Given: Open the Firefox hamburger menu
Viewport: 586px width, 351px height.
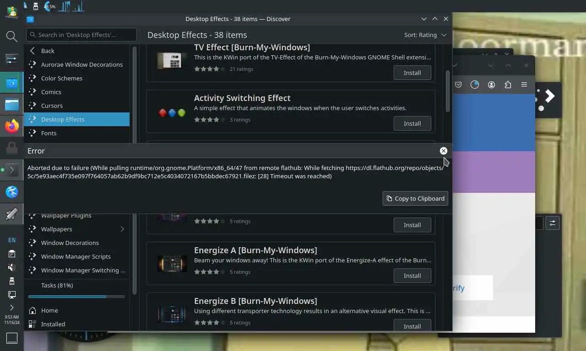Looking at the screenshot, I should click(524, 85).
